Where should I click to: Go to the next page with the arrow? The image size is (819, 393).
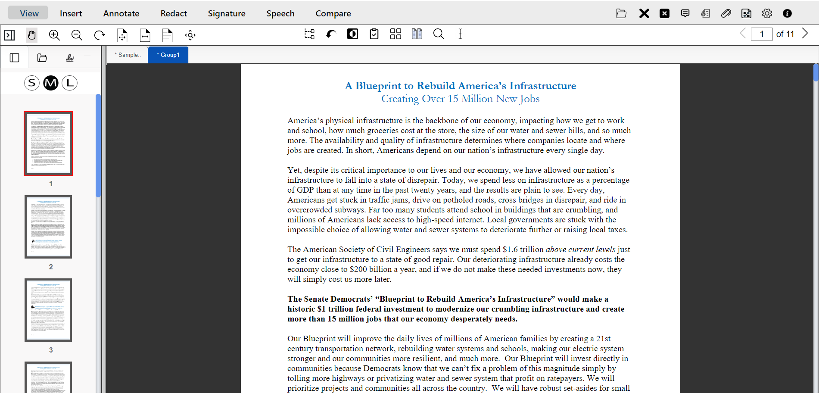point(805,33)
